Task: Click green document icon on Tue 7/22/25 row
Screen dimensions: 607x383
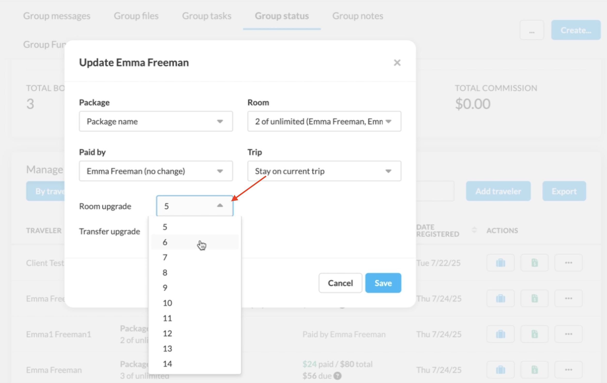Action: point(534,263)
